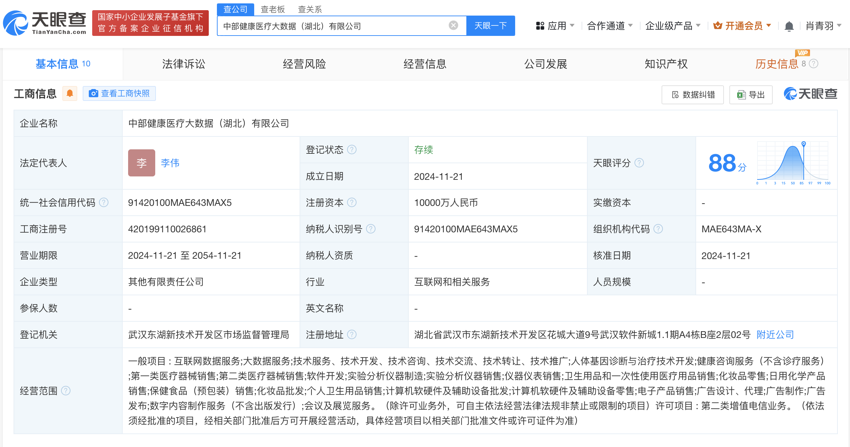Select the 查老板 search tab
This screenshot has height=447, width=850.
click(x=272, y=9)
